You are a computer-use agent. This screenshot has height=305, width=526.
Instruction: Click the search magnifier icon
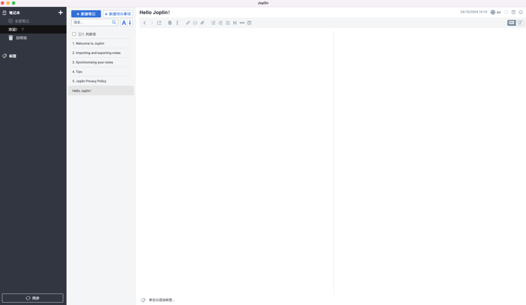114,22
